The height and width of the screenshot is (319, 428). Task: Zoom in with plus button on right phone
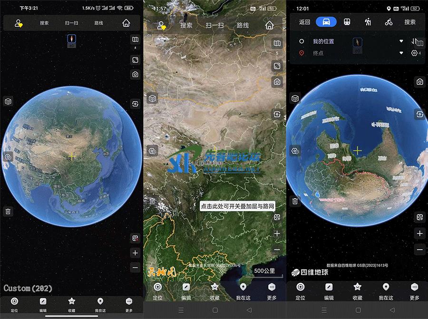pos(419,233)
